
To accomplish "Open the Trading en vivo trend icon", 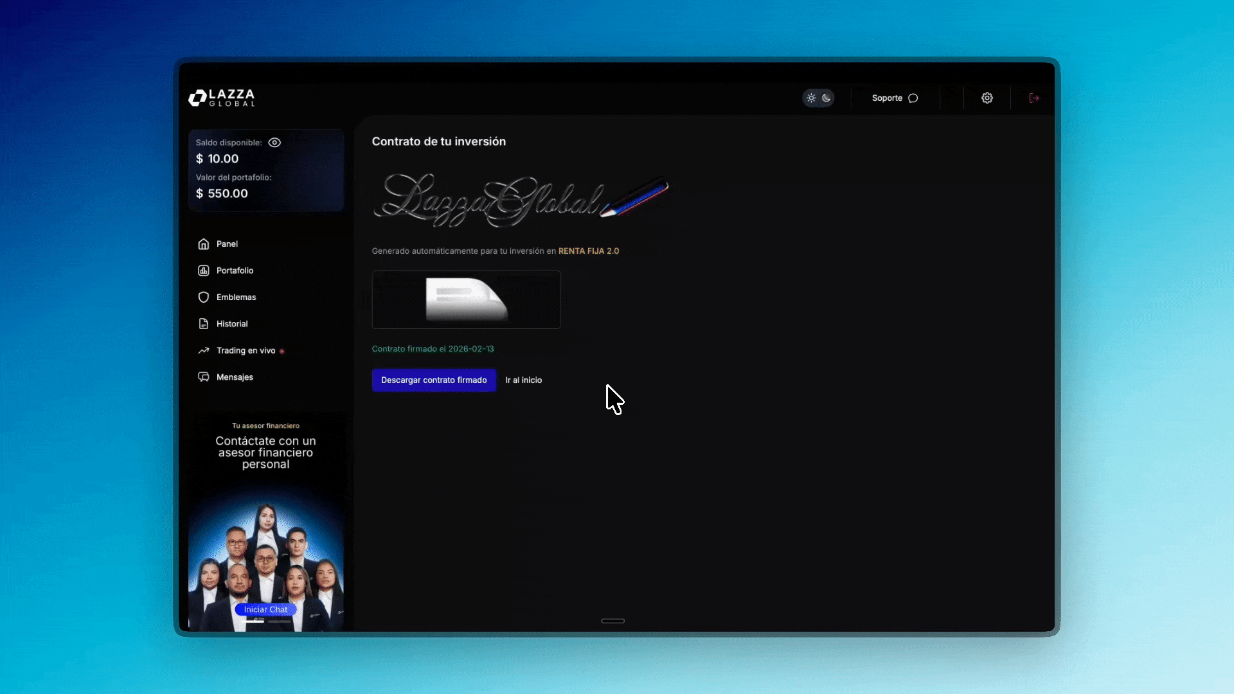I will [x=204, y=351].
